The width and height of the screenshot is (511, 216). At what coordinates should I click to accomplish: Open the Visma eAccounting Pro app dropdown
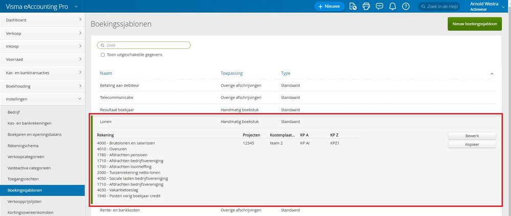[x=76, y=7]
